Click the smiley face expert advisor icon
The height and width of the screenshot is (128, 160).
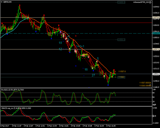(150, 2)
